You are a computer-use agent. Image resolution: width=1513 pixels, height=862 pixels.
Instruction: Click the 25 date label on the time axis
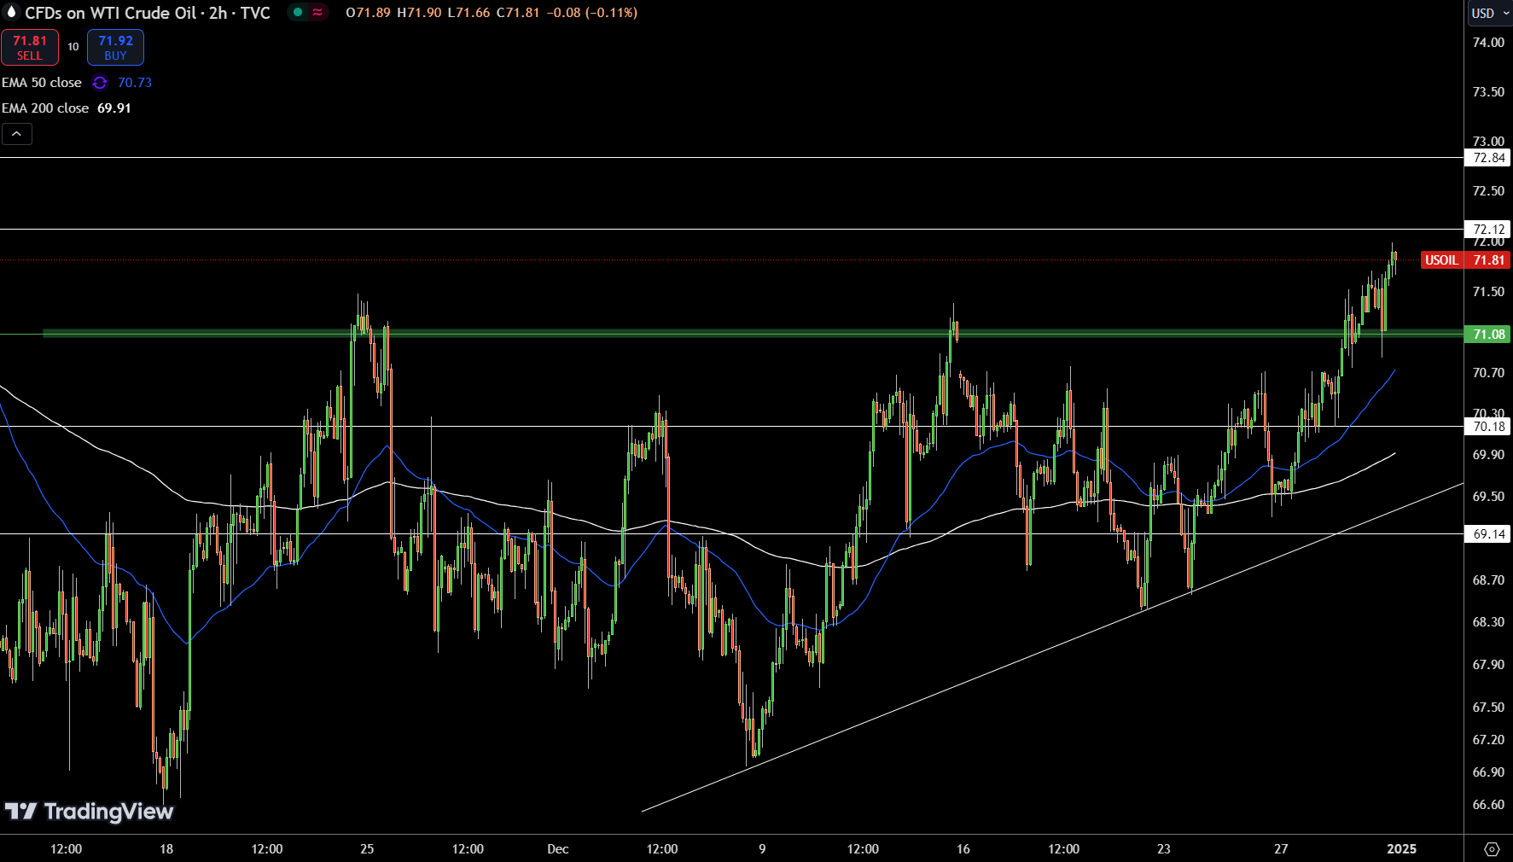click(367, 849)
